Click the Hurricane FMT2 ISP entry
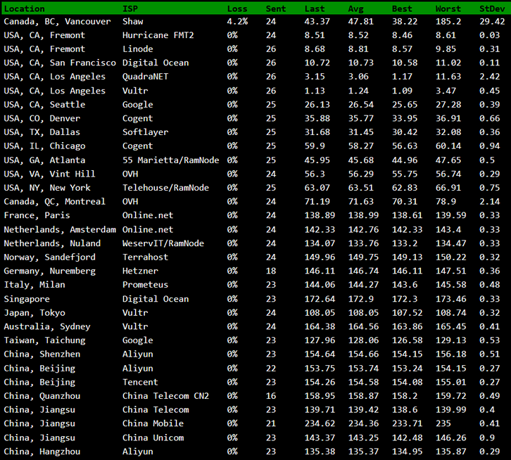This screenshot has height=460, width=511. tap(158, 35)
